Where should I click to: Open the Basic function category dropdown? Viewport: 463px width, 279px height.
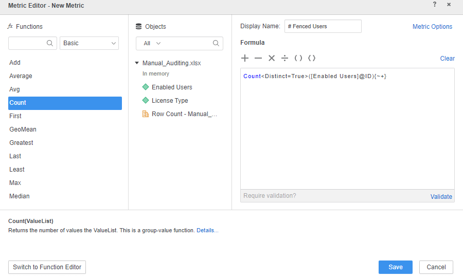89,43
